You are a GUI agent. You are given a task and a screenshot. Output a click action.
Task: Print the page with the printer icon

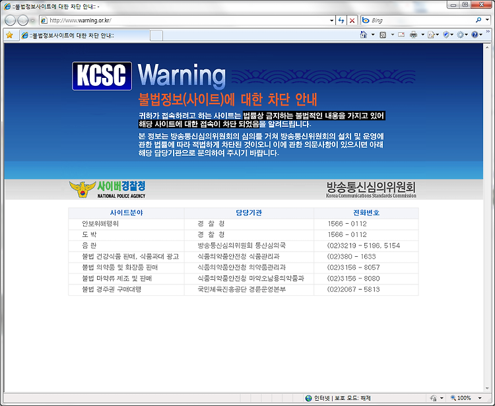tap(413, 35)
